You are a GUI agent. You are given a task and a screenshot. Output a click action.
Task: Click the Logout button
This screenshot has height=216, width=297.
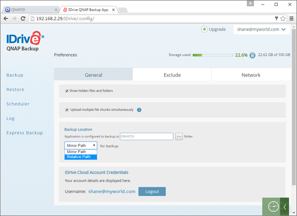click(x=152, y=192)
